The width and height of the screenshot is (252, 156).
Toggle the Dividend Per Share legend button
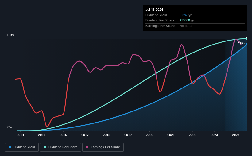click(60, 147)
